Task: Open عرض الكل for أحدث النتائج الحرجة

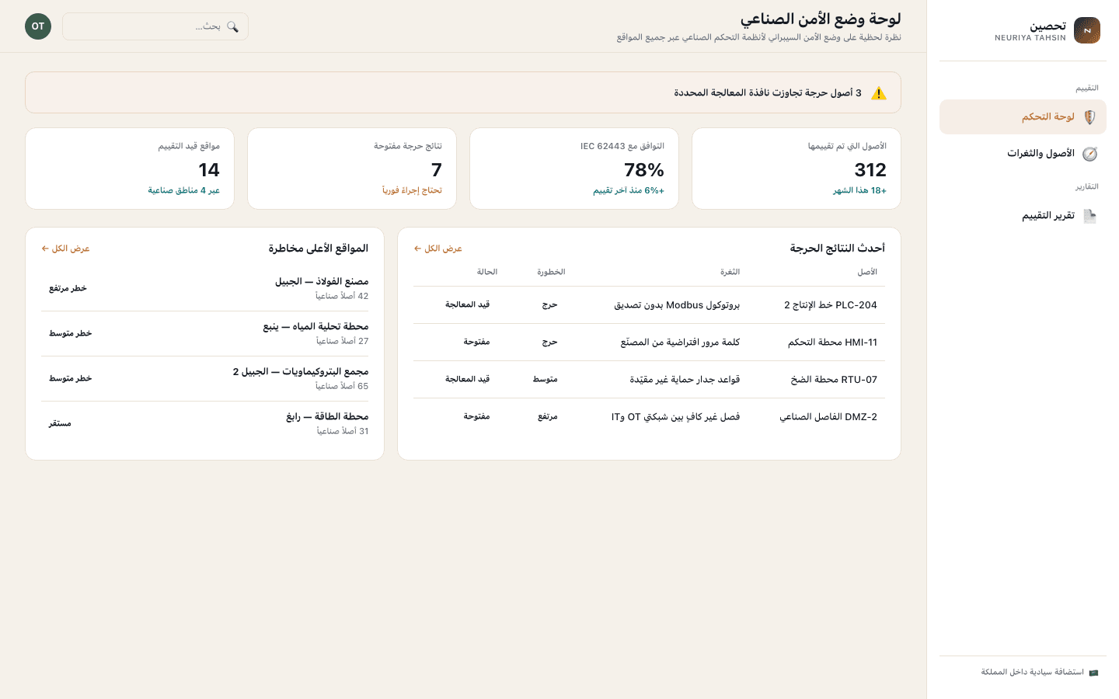Action: [x=438, y=249]
